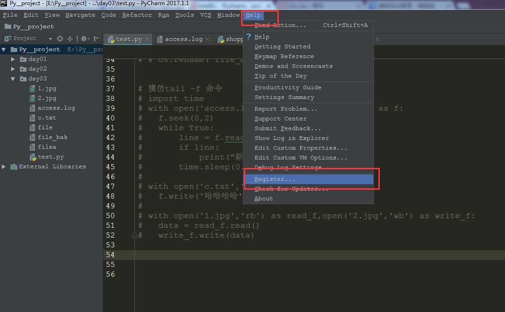The image size is (505, 312).
Task: Select Register... in the Help menu
Action: (x=275, y=179)
